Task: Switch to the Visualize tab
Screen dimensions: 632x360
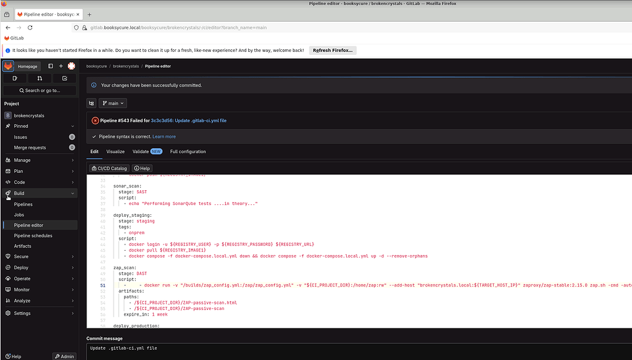Action: tap(115, 151)
